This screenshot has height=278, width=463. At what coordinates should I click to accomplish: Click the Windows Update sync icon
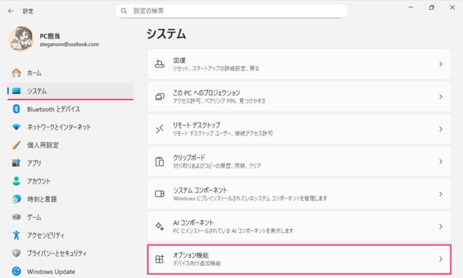[x=16, y=271]
